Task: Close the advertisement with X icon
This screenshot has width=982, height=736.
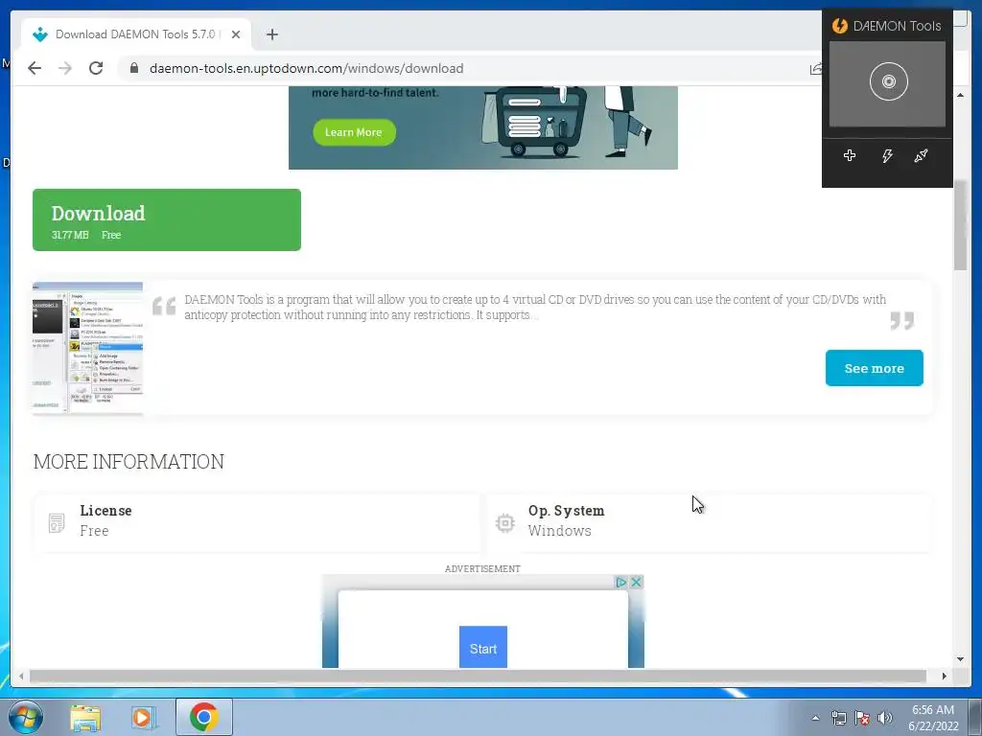Action: pos(636,582)
